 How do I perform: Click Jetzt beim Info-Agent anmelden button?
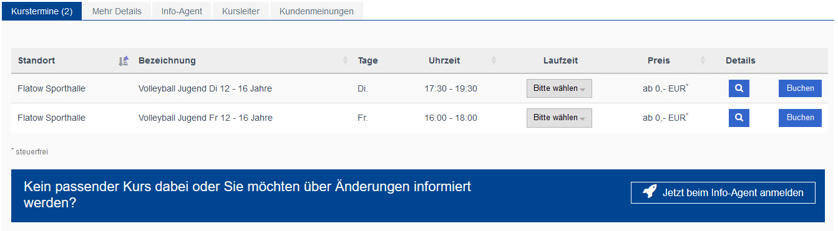coord(723,192)
